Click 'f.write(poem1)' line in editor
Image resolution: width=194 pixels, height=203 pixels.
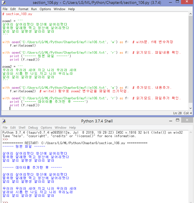pos(23,45)
